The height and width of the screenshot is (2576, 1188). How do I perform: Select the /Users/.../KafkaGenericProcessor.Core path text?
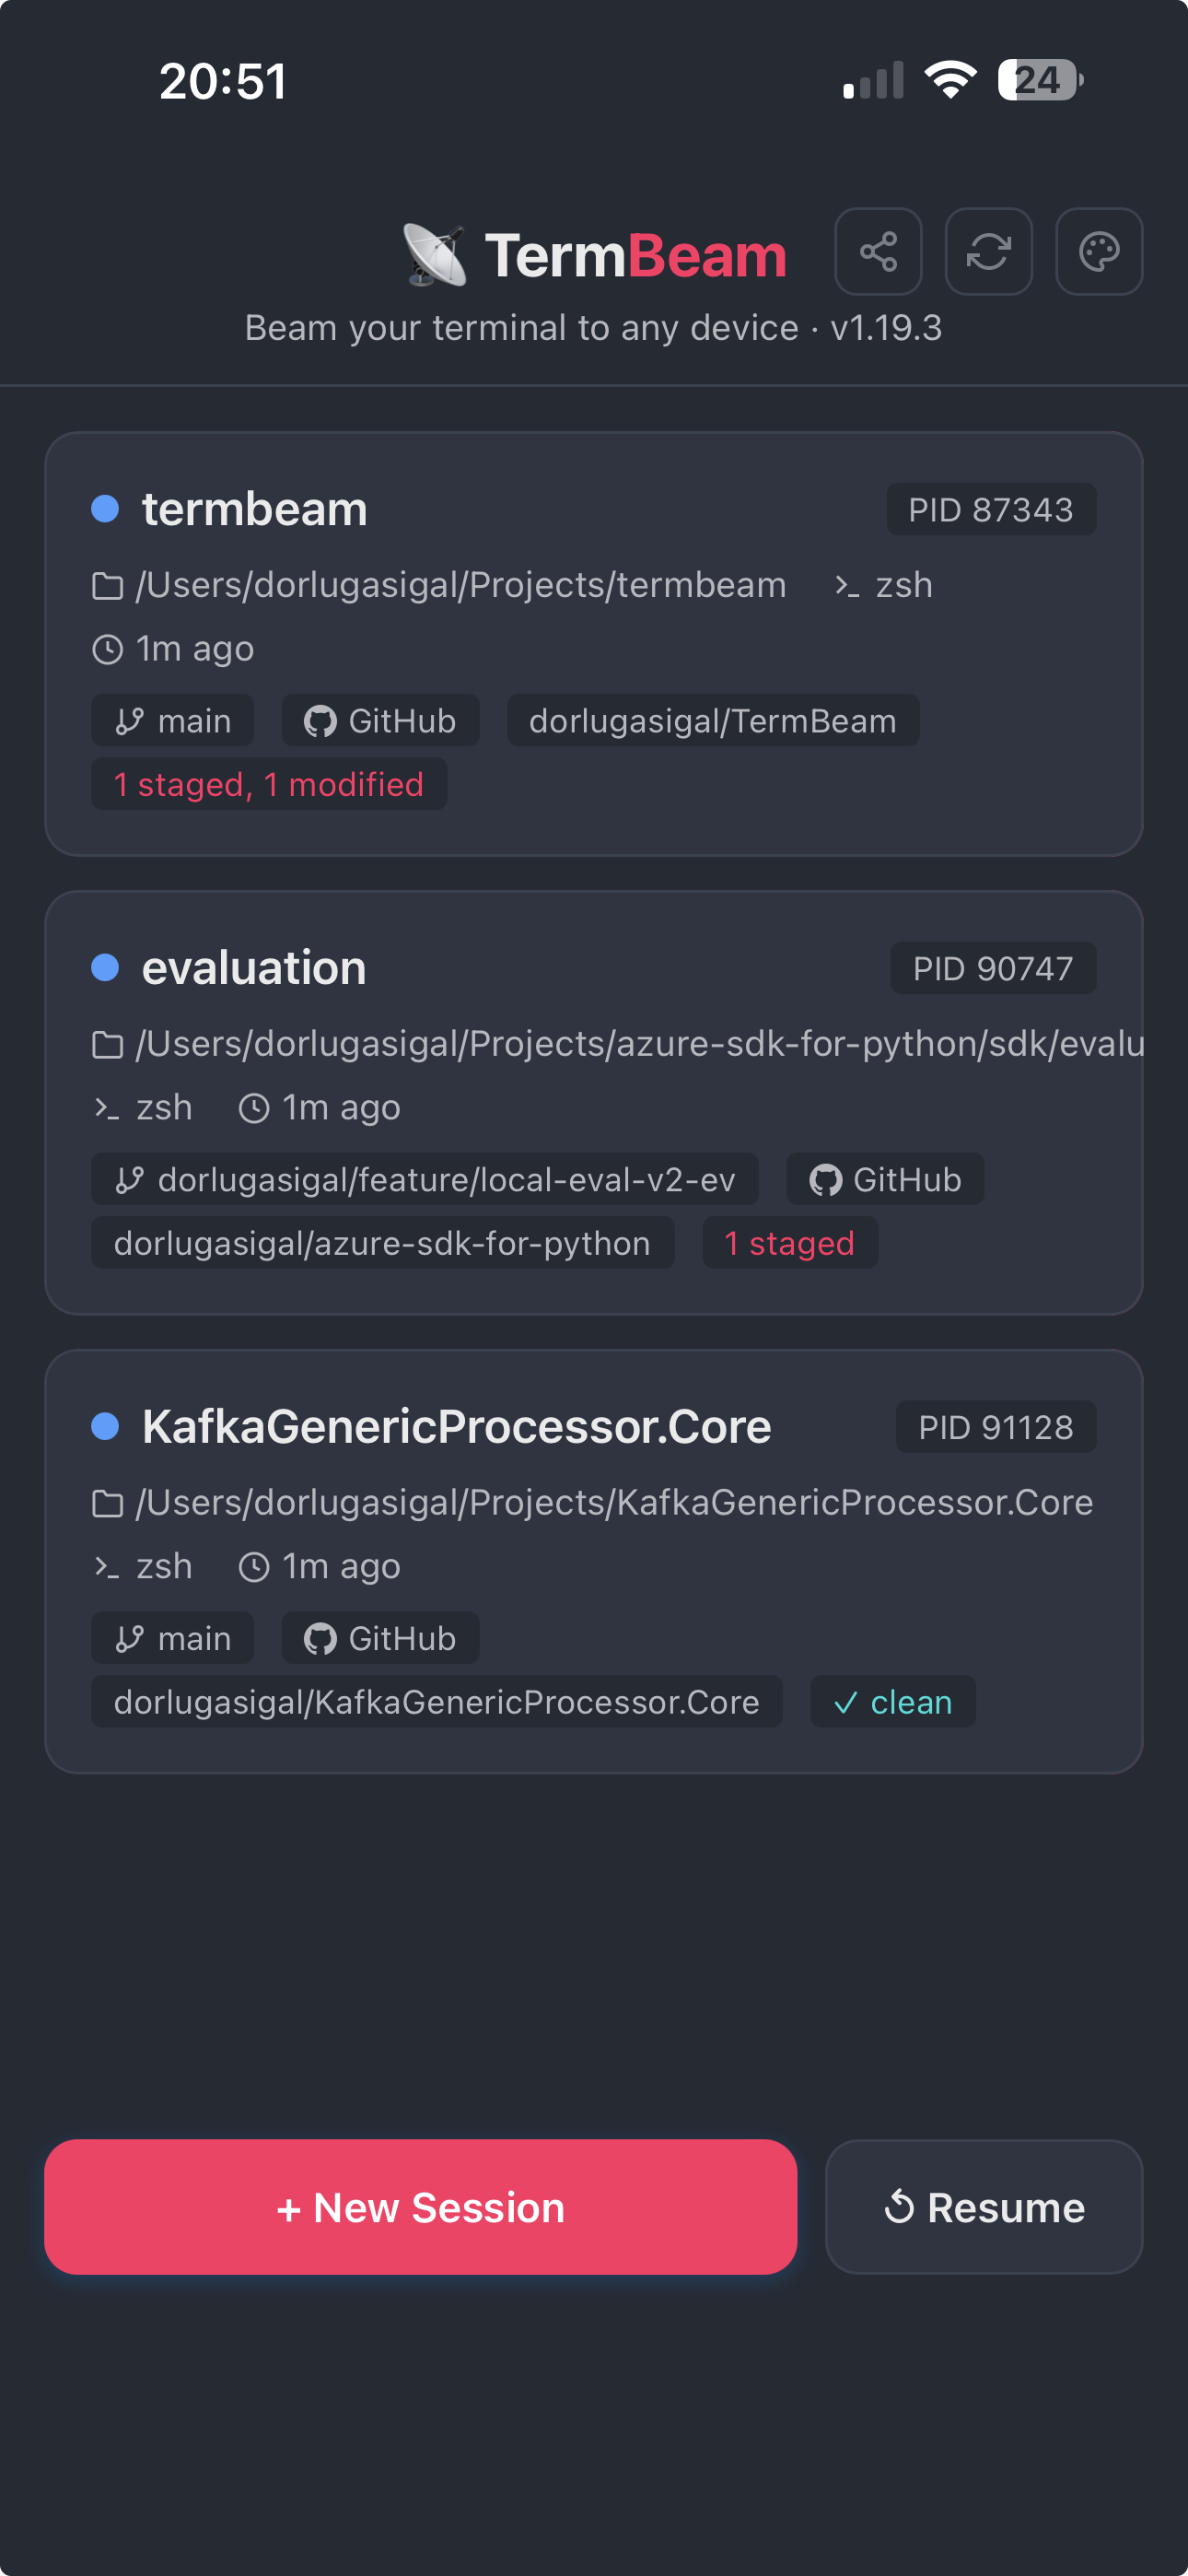(x=615, y=1503)
